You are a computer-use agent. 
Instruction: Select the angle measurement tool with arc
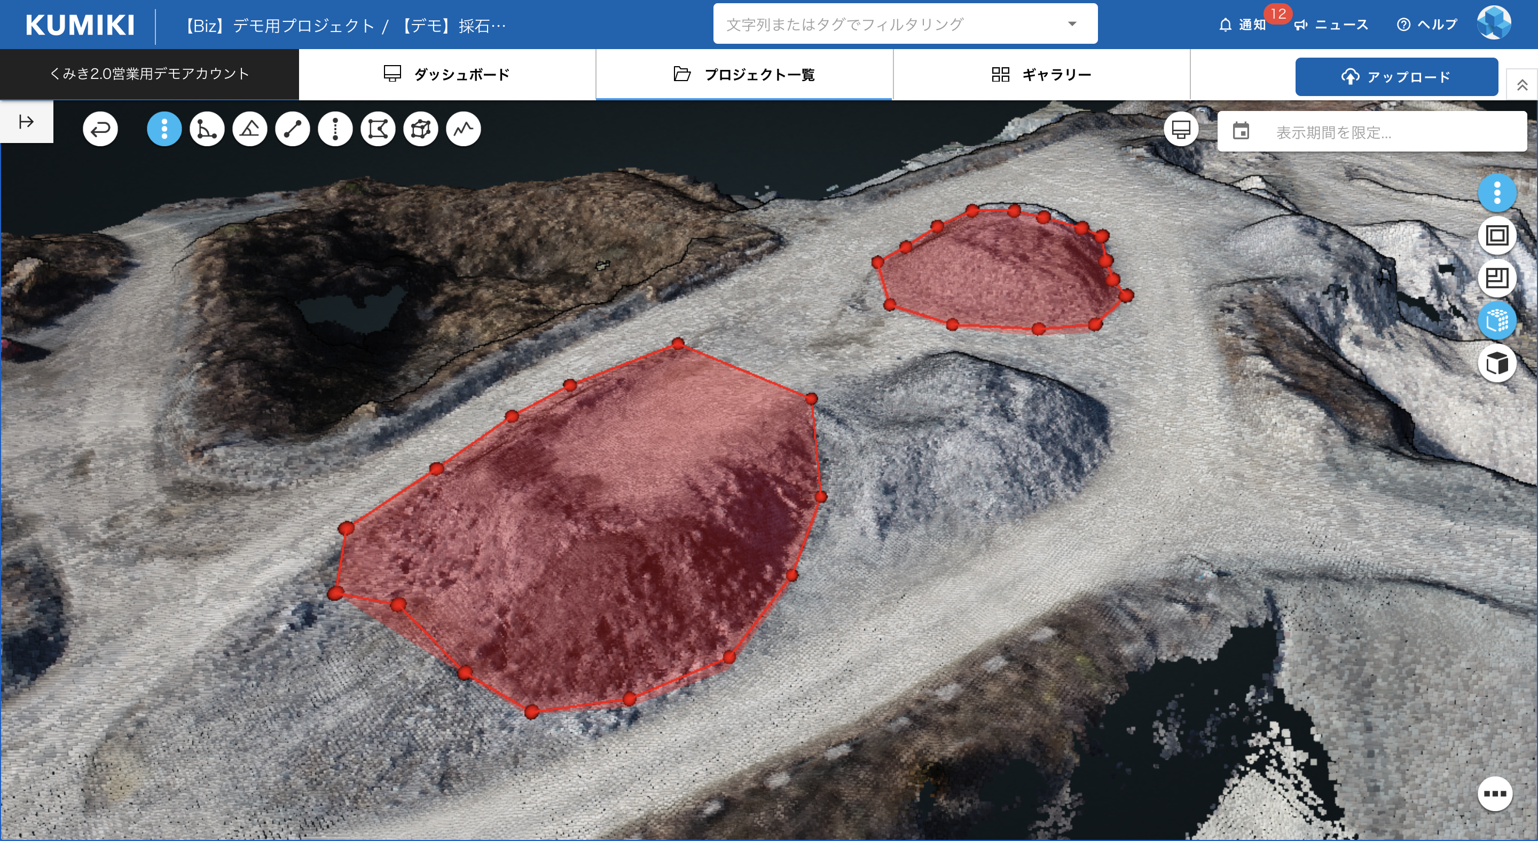click(207, 129)
